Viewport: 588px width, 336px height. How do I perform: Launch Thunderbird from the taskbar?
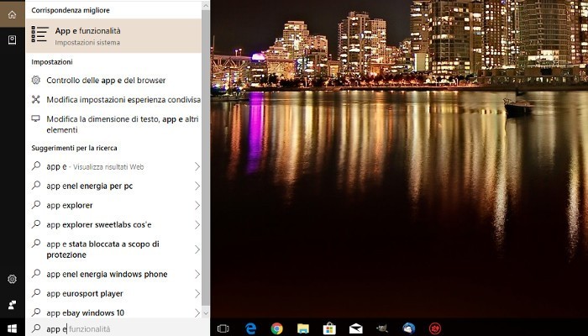click(408, 328)
